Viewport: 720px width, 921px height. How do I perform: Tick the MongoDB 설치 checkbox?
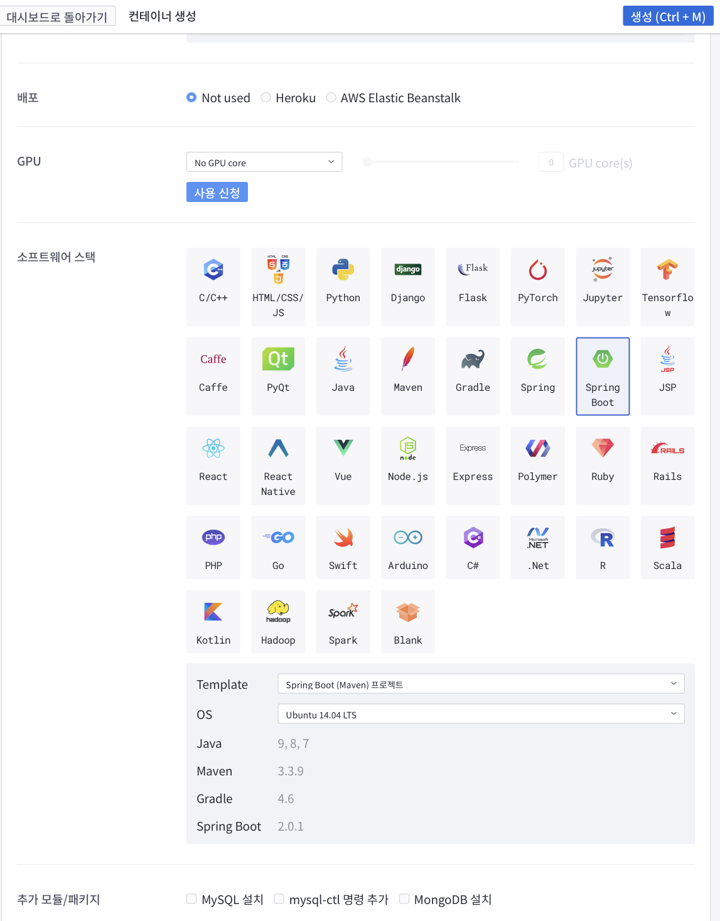point(404,899)
